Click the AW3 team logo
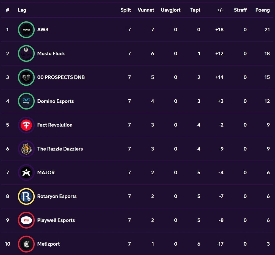This screenshot has height=255, width=275. point(26,30)
